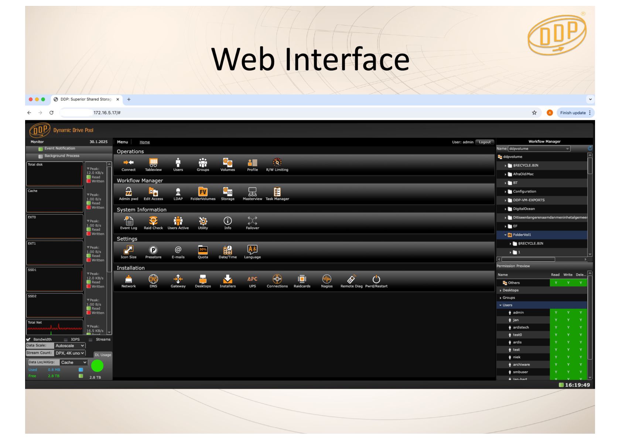Open the Data Loc/AllGrp Cache dropdown
The width and height of the screenshot is (622, 440).
74,362
